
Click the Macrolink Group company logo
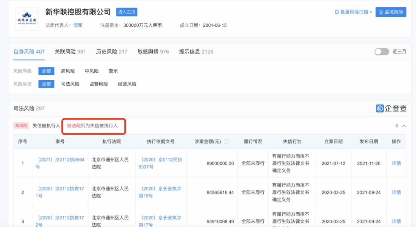click(27, 19)
